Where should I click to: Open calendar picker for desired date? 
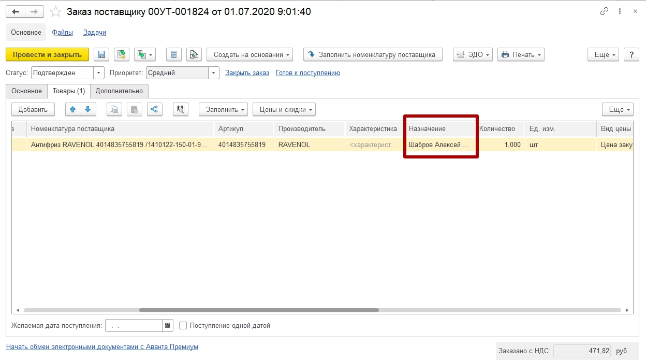coord(168,326)
